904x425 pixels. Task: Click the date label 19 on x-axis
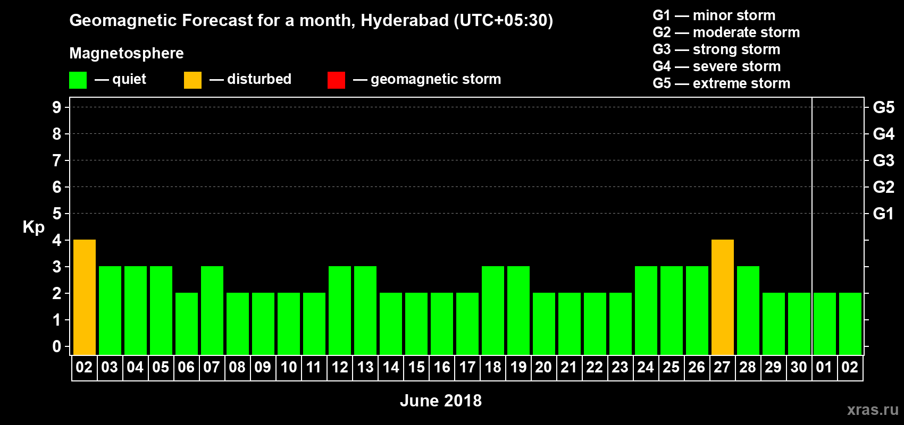pos(518,368)
